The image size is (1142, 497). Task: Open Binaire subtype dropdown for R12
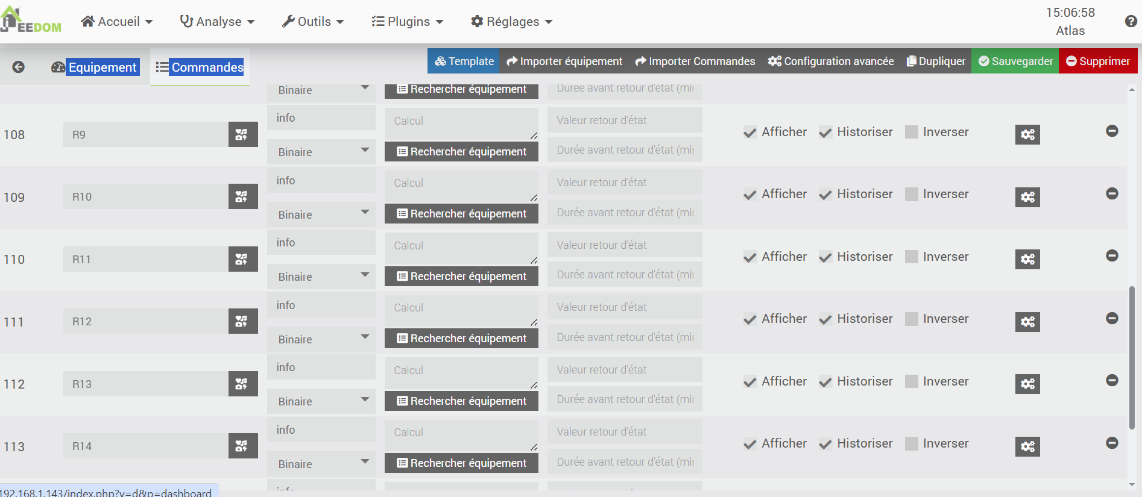coord(321,339)
